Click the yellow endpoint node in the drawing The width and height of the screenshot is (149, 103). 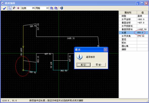23,70
